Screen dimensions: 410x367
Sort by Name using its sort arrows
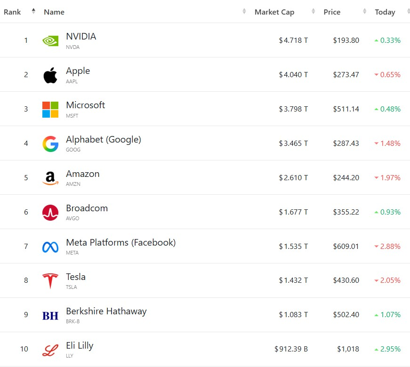pyautogui.click(x=244, y=11)
